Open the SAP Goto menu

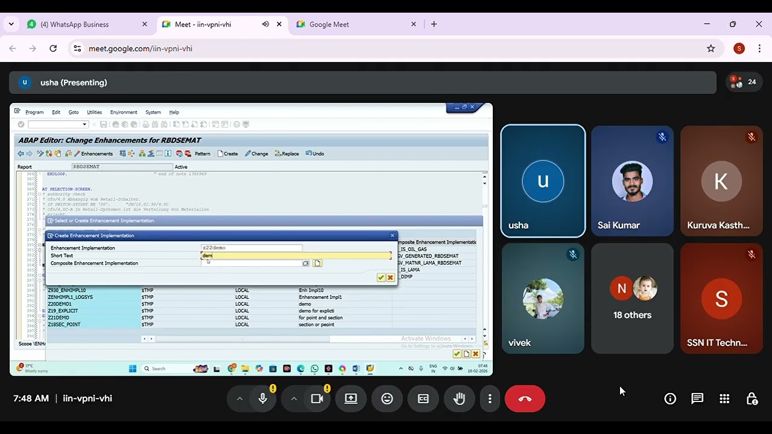tap(74, 112)
